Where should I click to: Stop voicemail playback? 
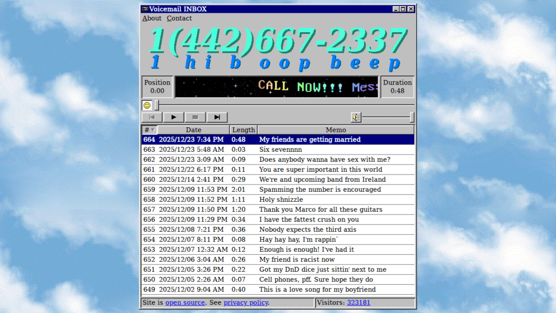tap(195, 117)
